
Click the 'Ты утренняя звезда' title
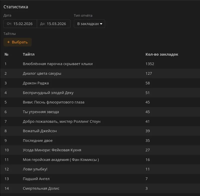pos(41,112)
